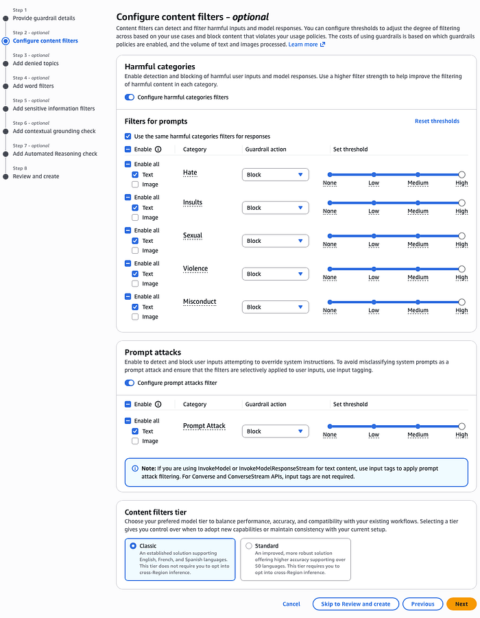480x618 pixels.
Task: Click the Skip to Review and create button
Action: (x=355, y=604)
